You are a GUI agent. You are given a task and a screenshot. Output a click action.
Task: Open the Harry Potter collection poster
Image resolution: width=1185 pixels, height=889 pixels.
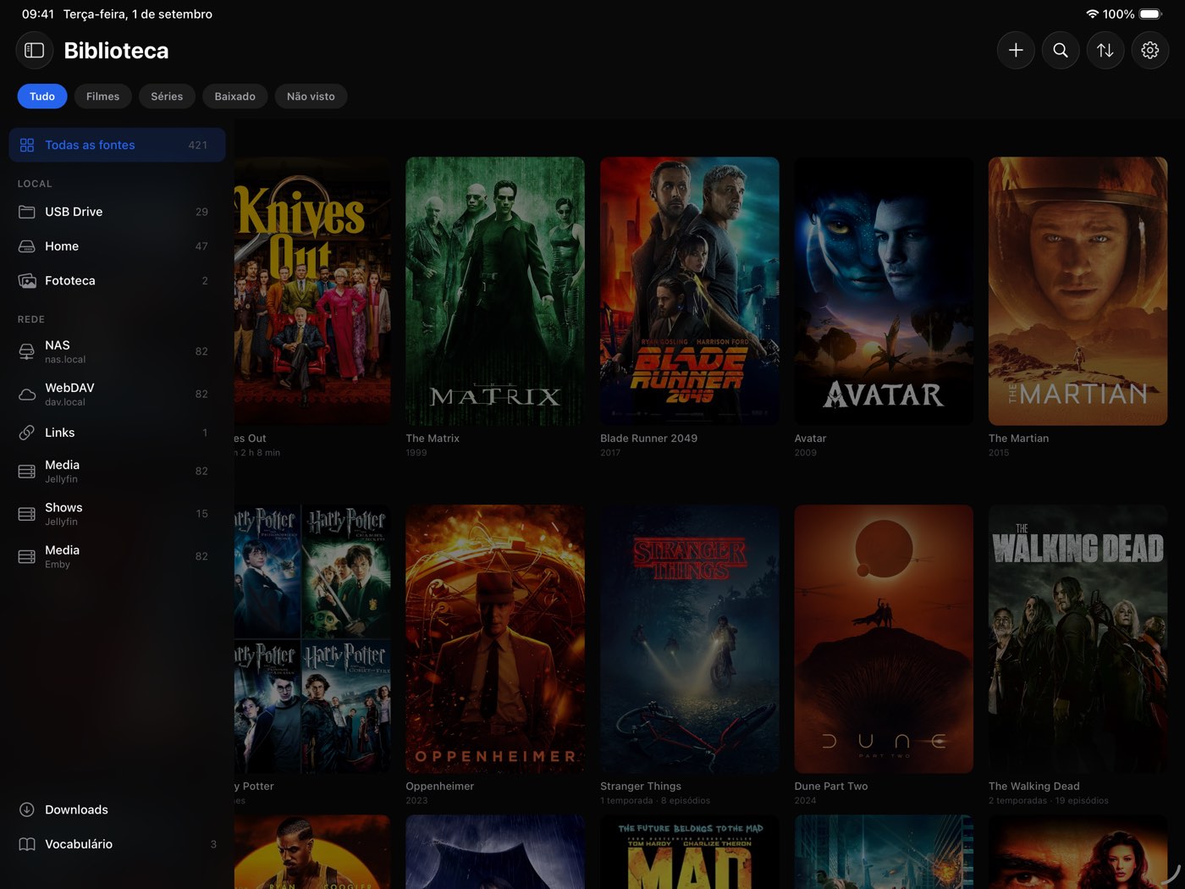tap(312, 639)
